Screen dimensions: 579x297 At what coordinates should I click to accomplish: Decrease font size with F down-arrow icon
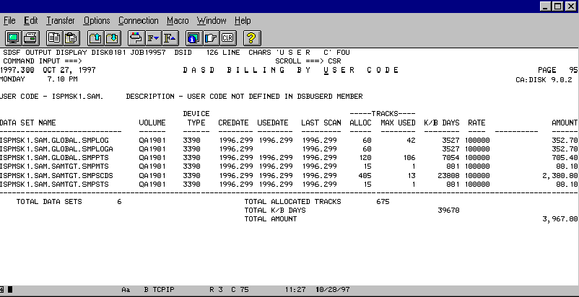point(153,38)
